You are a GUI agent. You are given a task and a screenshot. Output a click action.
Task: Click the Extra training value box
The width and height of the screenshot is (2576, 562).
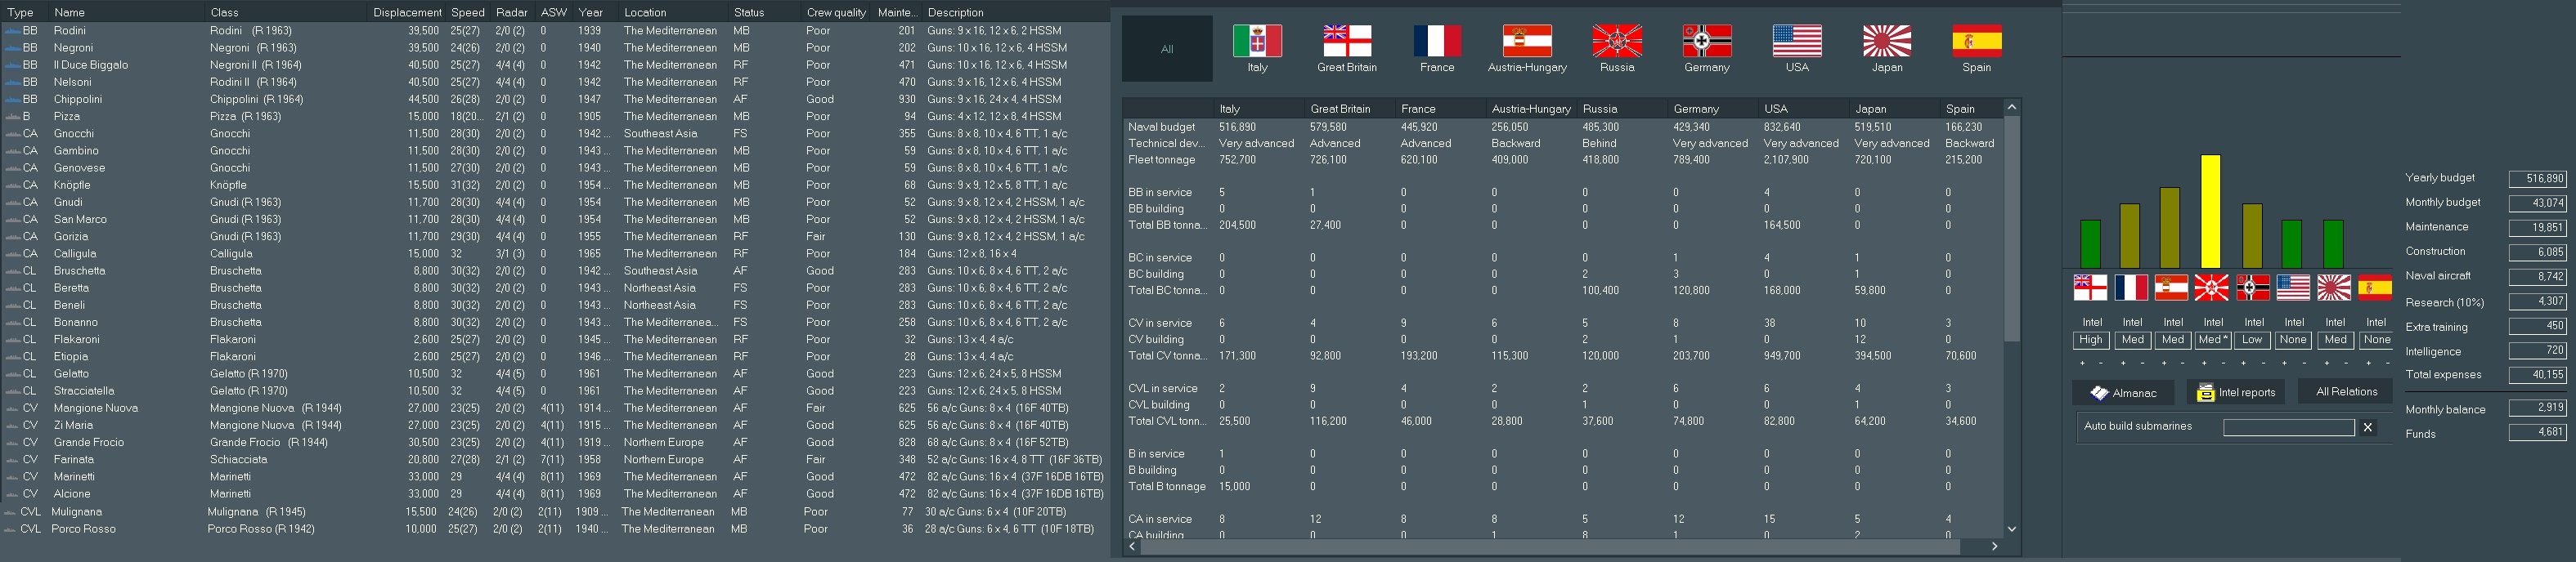pyautogui.click(x=2537, y=327)
